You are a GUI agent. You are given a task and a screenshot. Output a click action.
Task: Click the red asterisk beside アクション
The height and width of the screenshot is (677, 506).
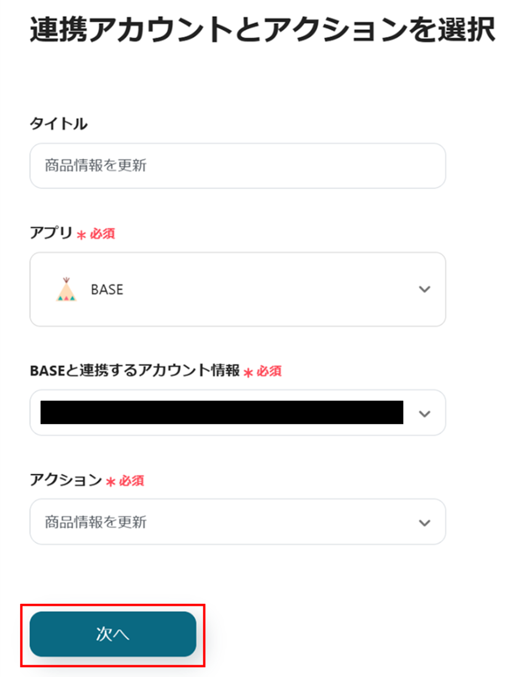click(110, 482)
